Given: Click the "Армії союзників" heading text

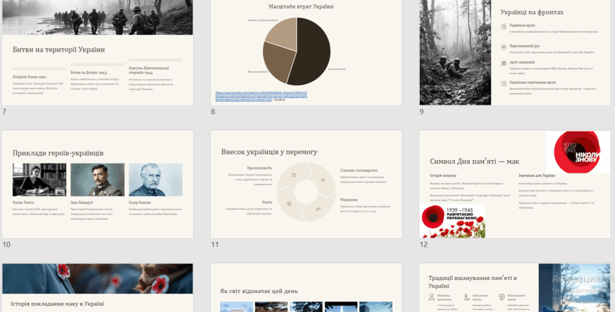Looking at the screenshot, I should coord(522,62).
